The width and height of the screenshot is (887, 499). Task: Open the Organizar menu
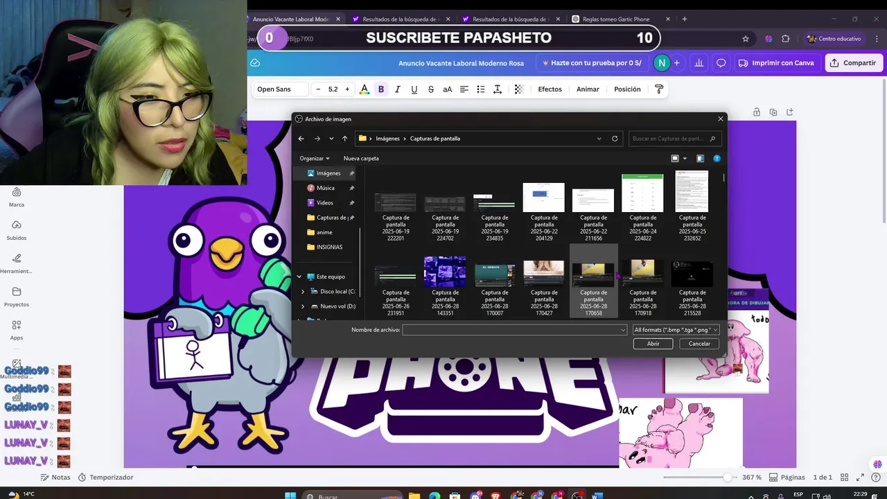pos(315,159)
